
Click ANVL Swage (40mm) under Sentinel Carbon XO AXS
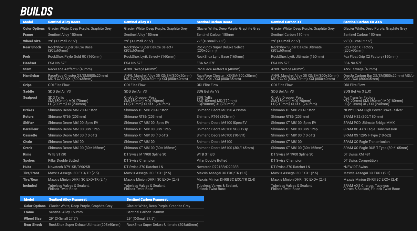360,69
